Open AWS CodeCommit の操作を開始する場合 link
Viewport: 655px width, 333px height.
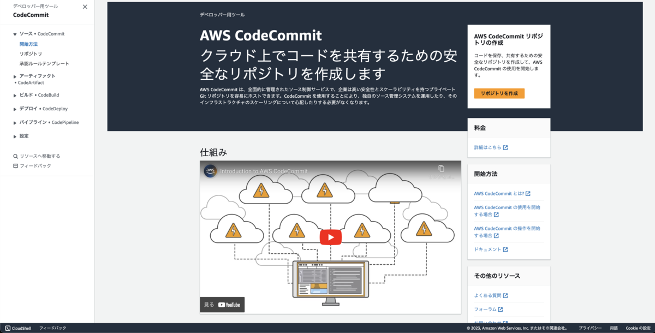pyautogui.click(x=507, y=232)
